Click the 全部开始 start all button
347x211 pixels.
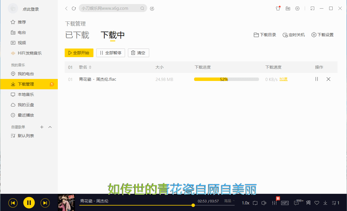click(79, 53)
